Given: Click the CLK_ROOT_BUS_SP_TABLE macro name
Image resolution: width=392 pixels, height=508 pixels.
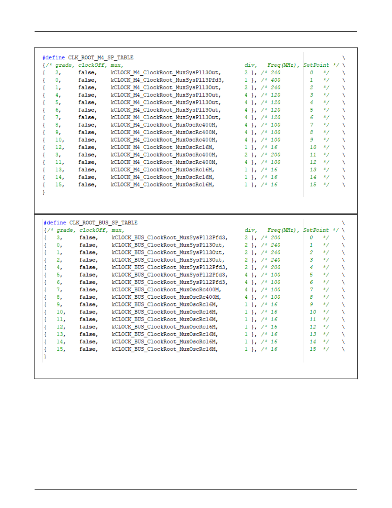Looking at the screenshot, I should click(x=103, y=223).
